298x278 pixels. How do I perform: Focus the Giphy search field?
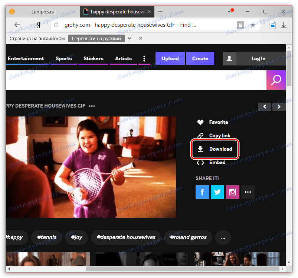click(136, 80)
